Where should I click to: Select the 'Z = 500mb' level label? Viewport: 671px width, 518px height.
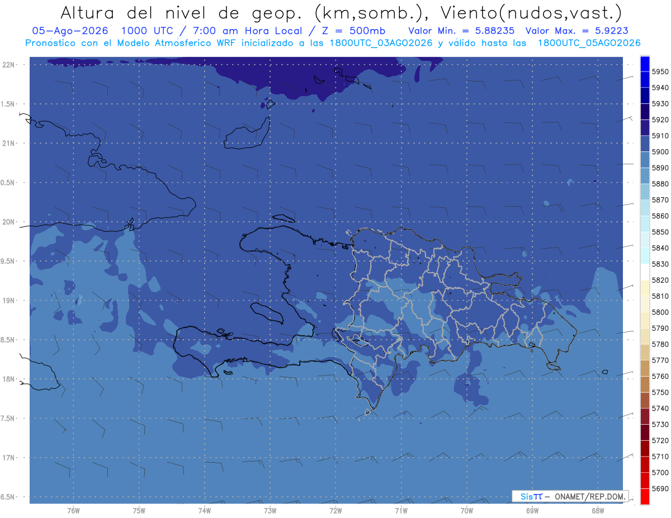click(x=355, y=31)
